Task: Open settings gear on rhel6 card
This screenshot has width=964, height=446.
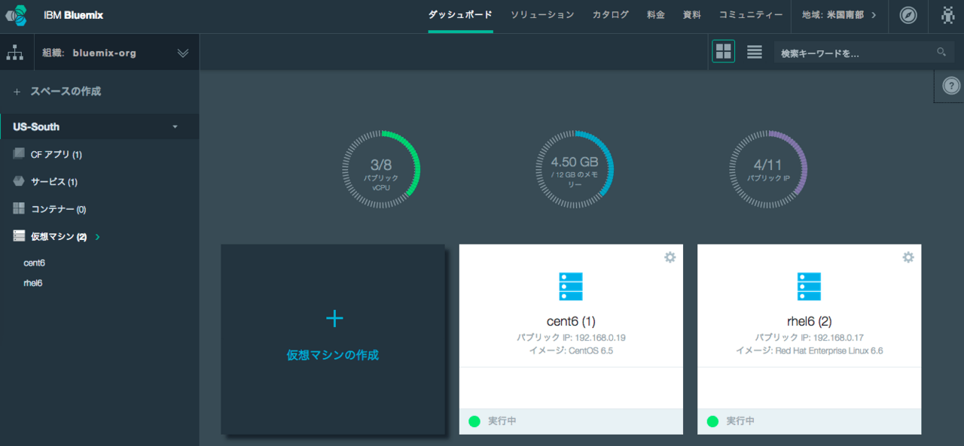Action: 908,257
